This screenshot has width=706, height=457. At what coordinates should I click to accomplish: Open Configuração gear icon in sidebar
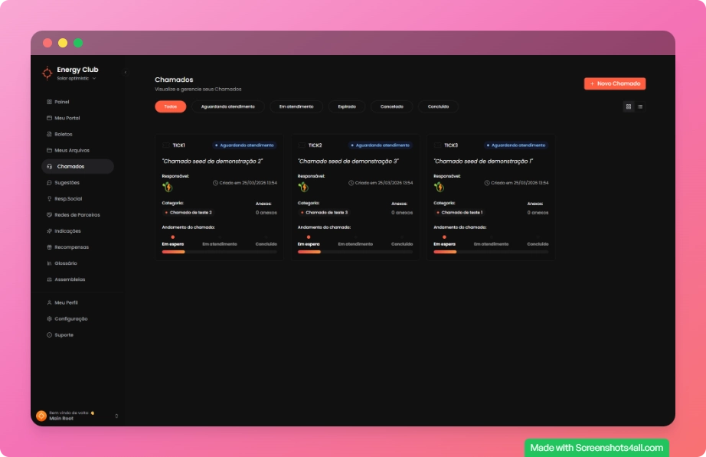pos(49,318)
